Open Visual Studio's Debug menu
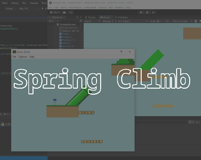The width and height of the screenshot is (201, 160). pos(15,3)
